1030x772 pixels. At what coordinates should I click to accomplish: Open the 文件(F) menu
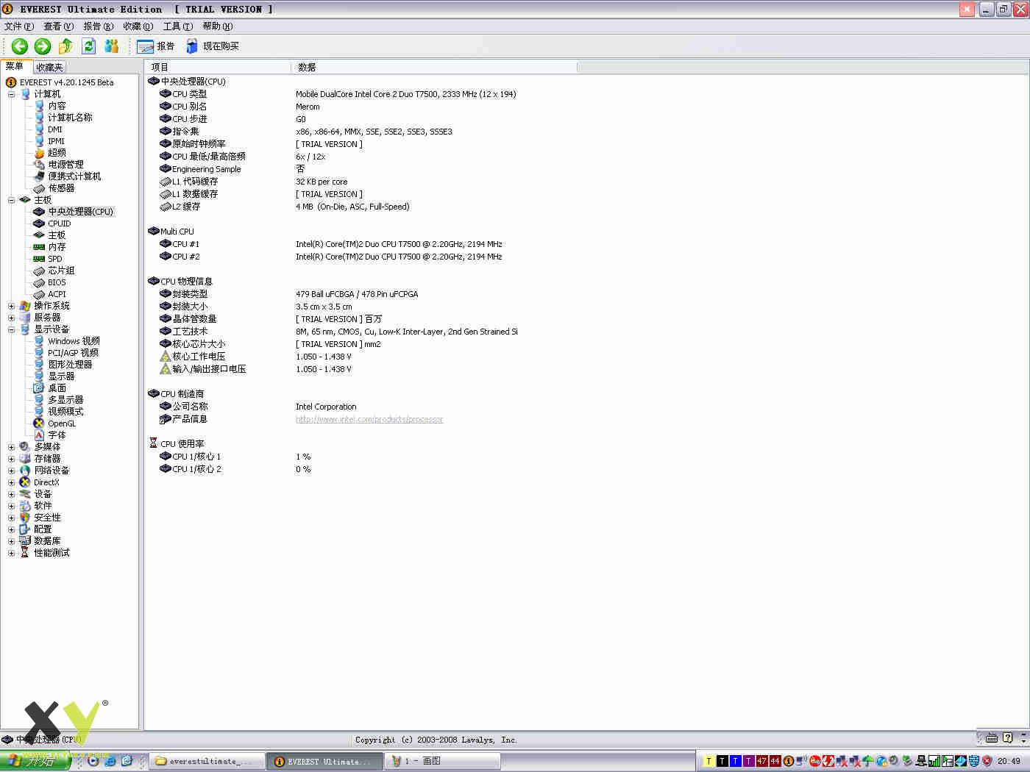coord(19,26)
